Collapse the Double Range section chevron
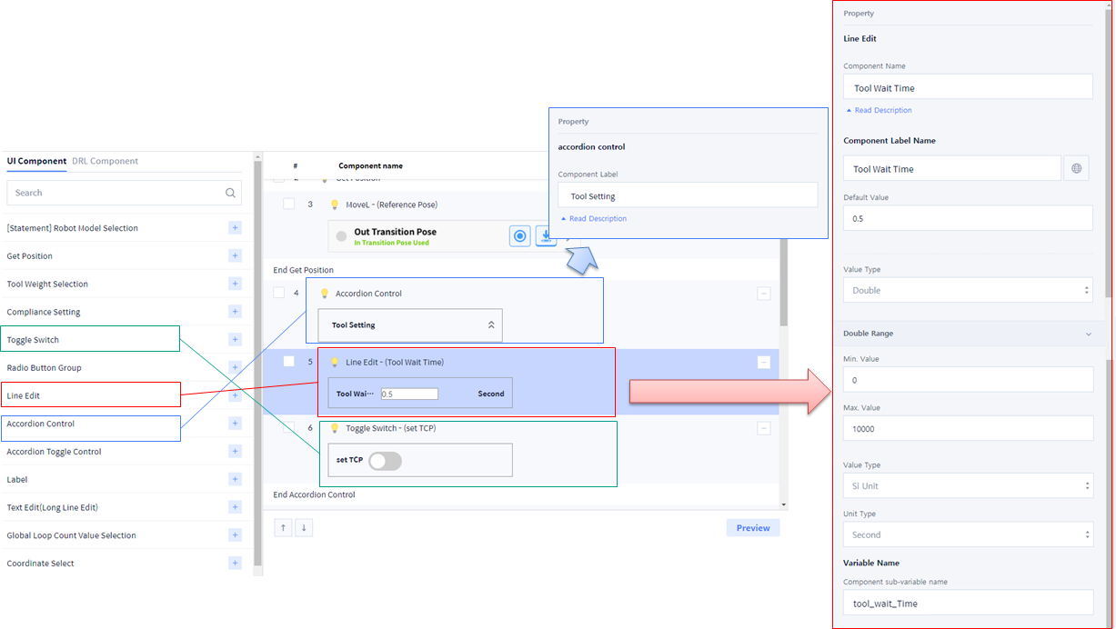This screenshot has height=629, width=1116. click(x=1089, y=334)
